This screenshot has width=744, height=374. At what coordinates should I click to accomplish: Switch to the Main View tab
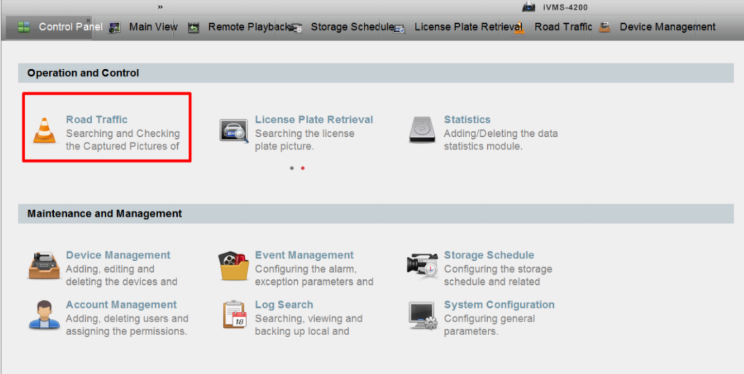153,27
